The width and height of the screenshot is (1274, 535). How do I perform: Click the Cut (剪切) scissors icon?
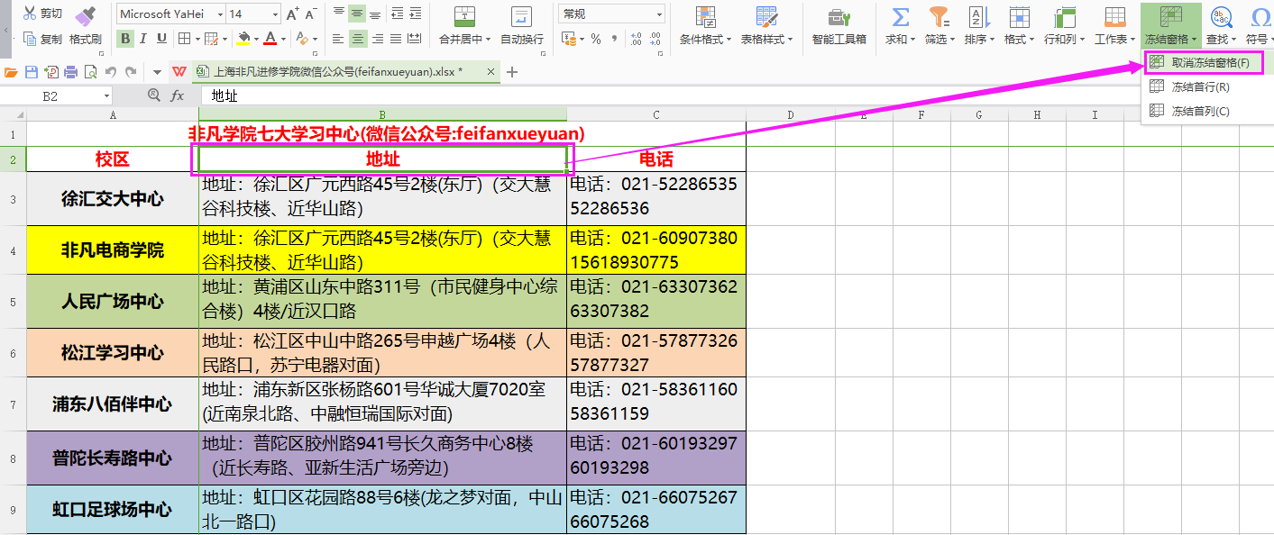click(x=30, y=14)
